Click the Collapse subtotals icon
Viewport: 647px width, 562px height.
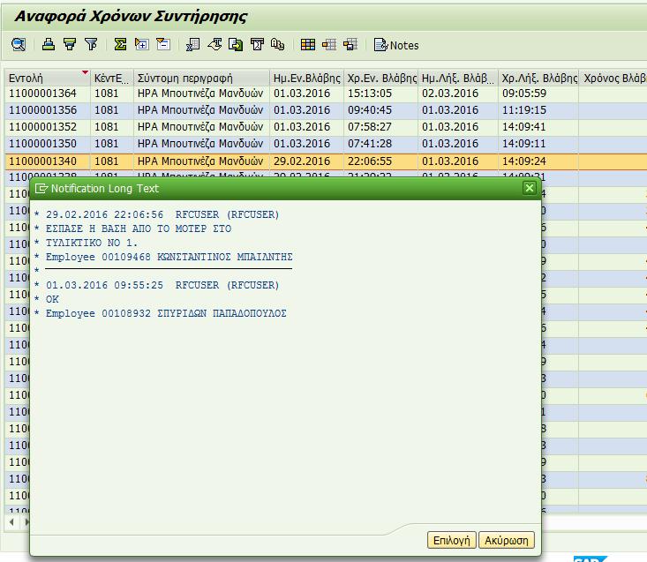[163, 44]
